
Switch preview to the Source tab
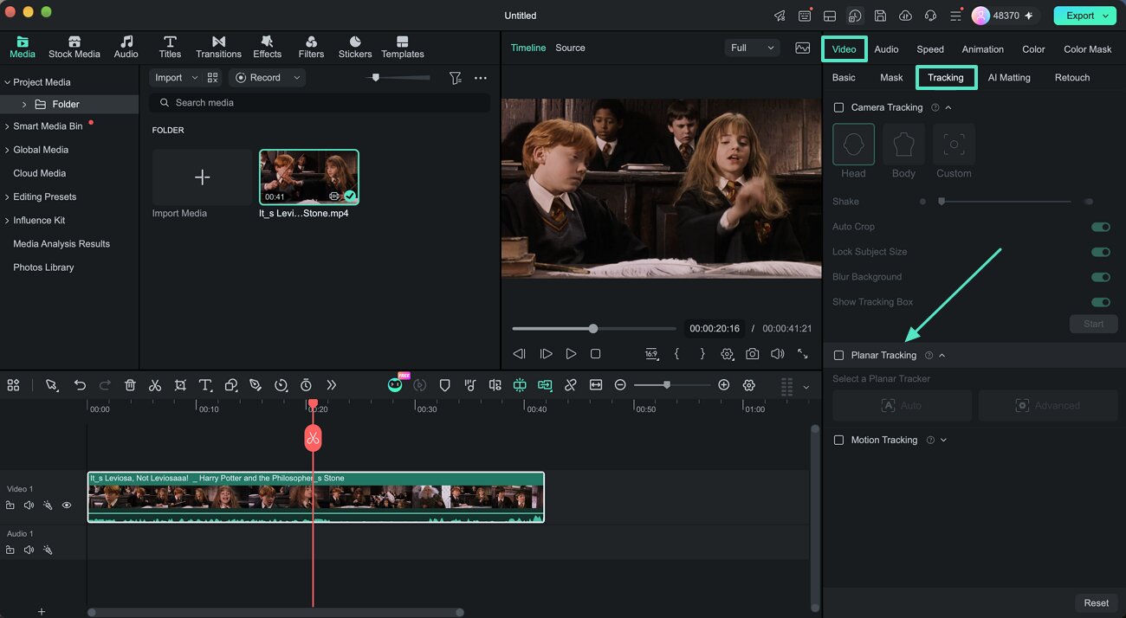570,48
